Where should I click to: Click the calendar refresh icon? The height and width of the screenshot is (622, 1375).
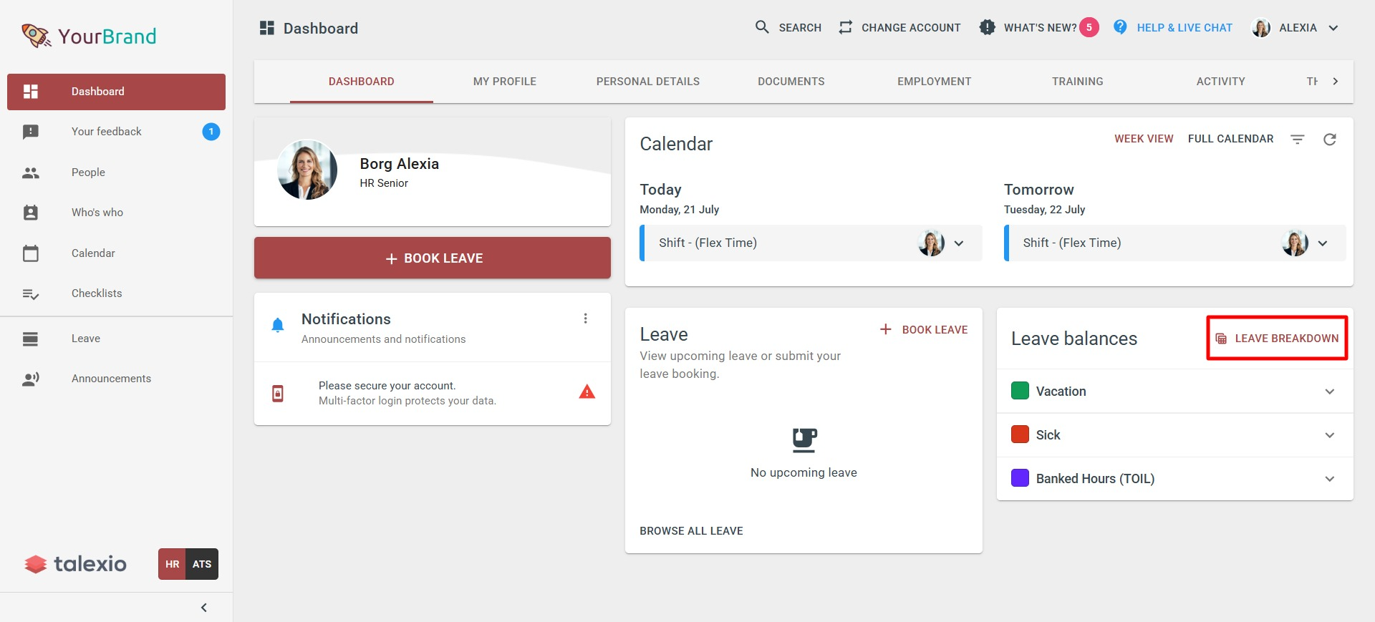pyautogui.click(x=1329, y=140)
